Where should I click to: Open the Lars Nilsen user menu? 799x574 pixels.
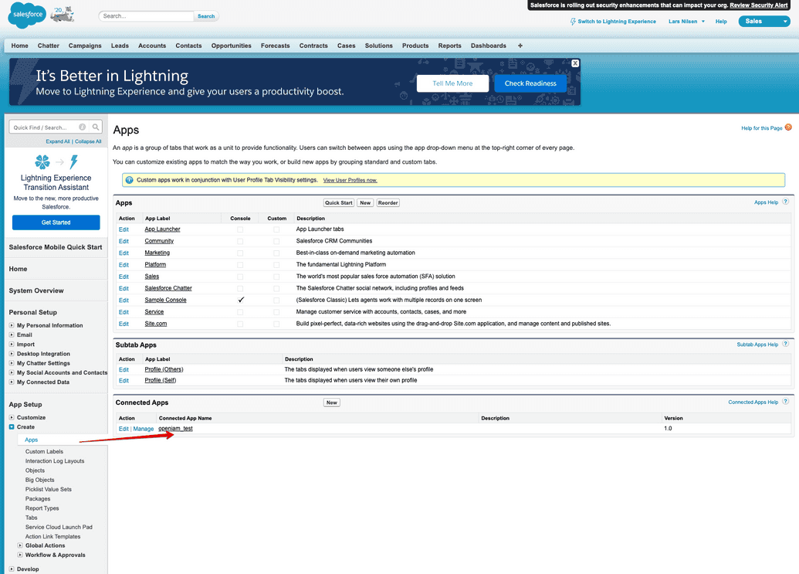pyautogui.click(x=686, y=22)
